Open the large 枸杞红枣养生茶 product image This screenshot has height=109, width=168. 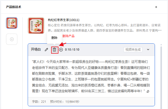click(36, 26)
